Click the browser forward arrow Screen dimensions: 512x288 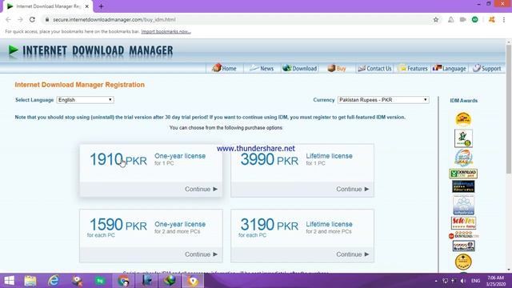point(20,19)
